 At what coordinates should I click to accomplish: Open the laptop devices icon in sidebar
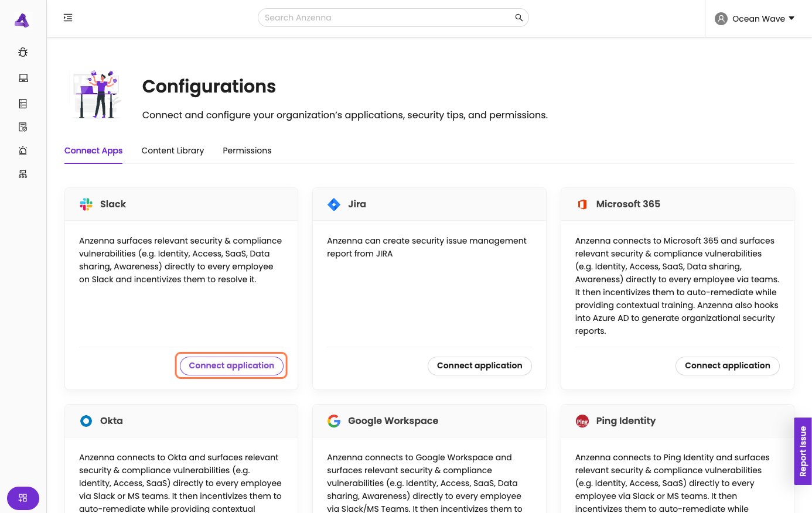pos(23,78)
